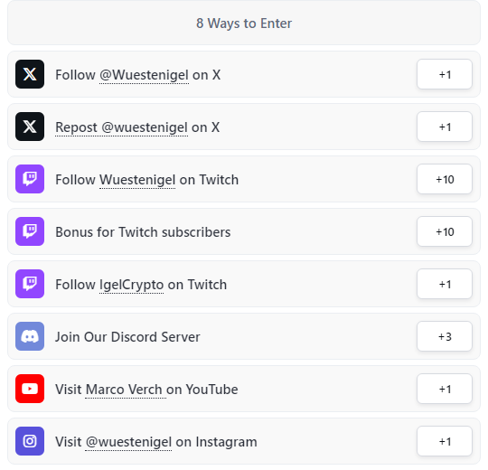This screenshot has width=488, height=470.
Task: Claim +1 for visiting @wuestenigel on Instagram
Action: [x=445, y=441]
